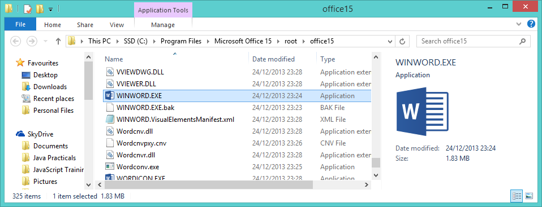Click the New folder icon in title bar

pyautogui.click(x=40, y=9)
